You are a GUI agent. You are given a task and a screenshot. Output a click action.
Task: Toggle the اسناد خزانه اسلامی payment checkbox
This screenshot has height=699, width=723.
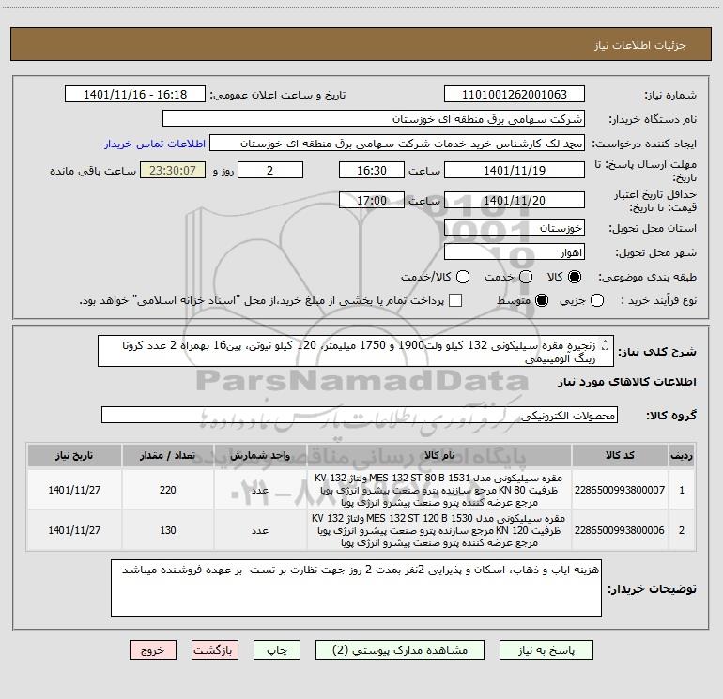point(455,300)
